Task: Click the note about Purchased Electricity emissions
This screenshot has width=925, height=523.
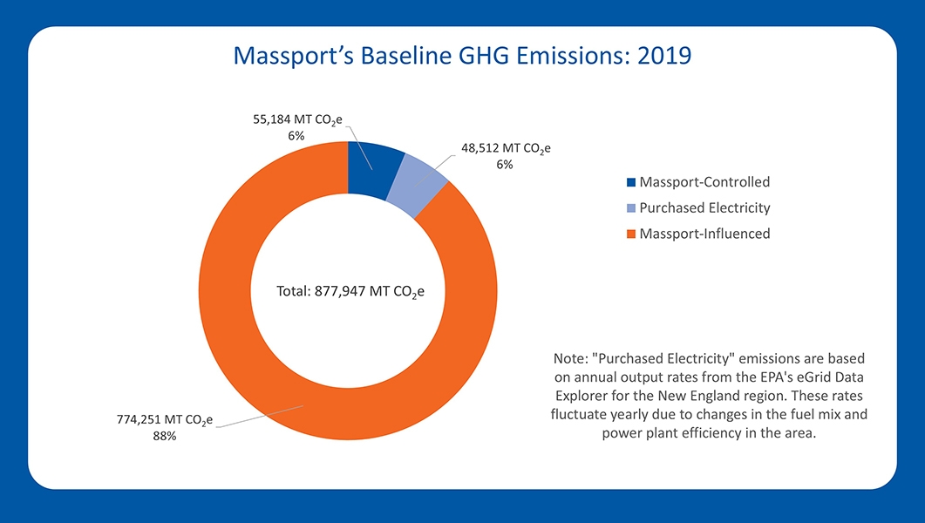Action: click(x=709, y=396)
